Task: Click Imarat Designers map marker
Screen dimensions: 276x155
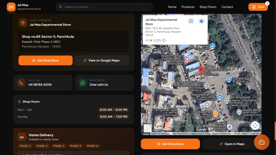Action: [x=206, y=86]
